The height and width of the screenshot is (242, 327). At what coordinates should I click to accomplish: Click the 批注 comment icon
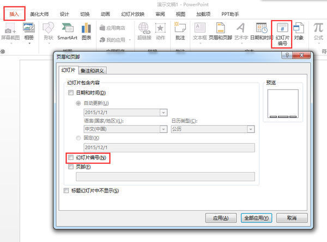[x=179, y=32]
